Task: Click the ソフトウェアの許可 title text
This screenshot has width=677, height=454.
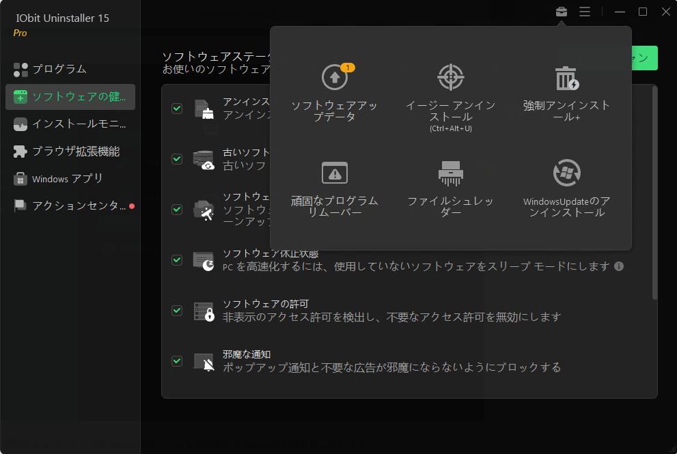Action: (x=266, y=304)
